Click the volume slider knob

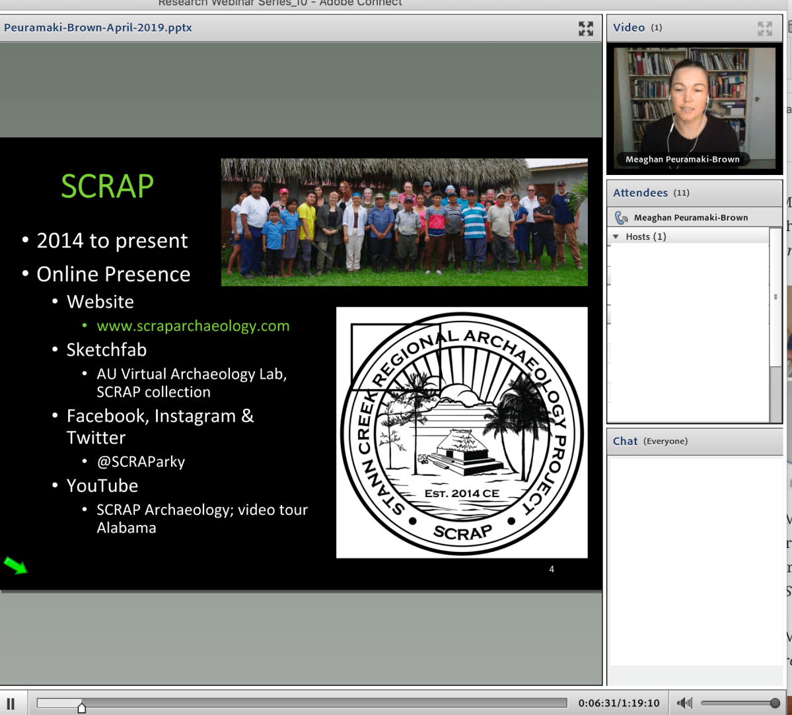(775, 704)
